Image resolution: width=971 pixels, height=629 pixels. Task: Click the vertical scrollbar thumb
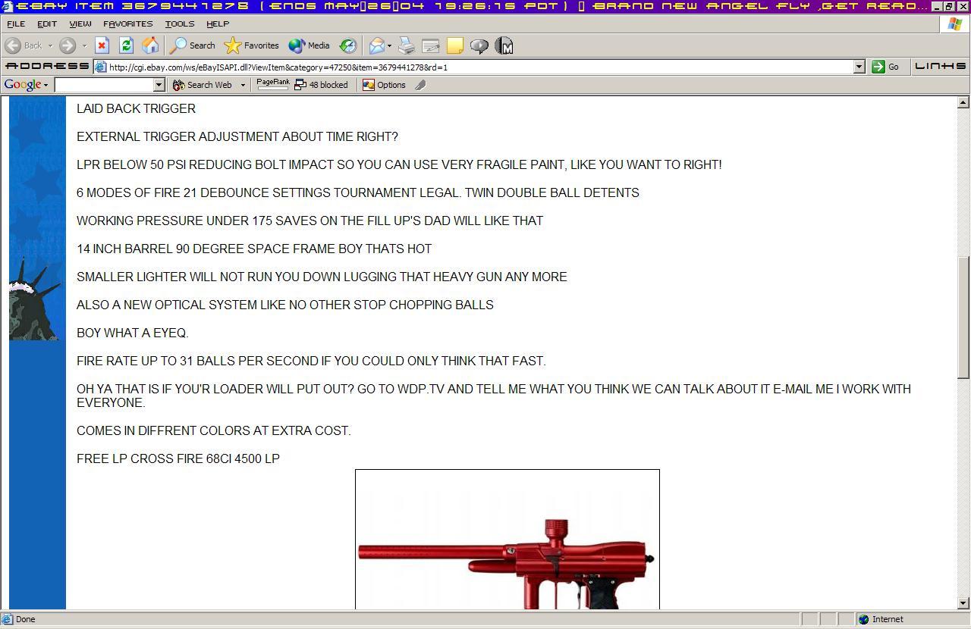[963, 318]
